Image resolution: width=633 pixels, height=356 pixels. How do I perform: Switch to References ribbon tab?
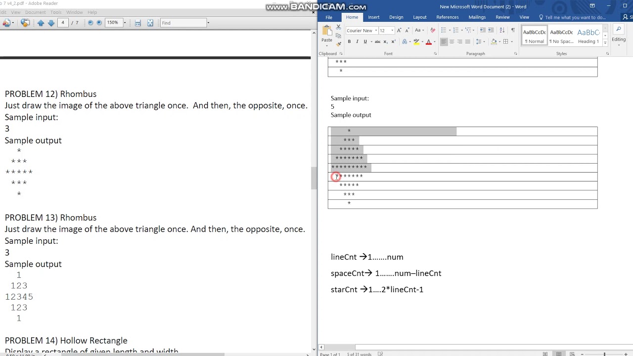(448, 17)
